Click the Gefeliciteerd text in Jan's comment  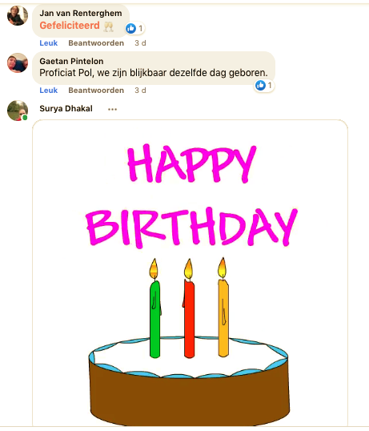tap(70, 26)
